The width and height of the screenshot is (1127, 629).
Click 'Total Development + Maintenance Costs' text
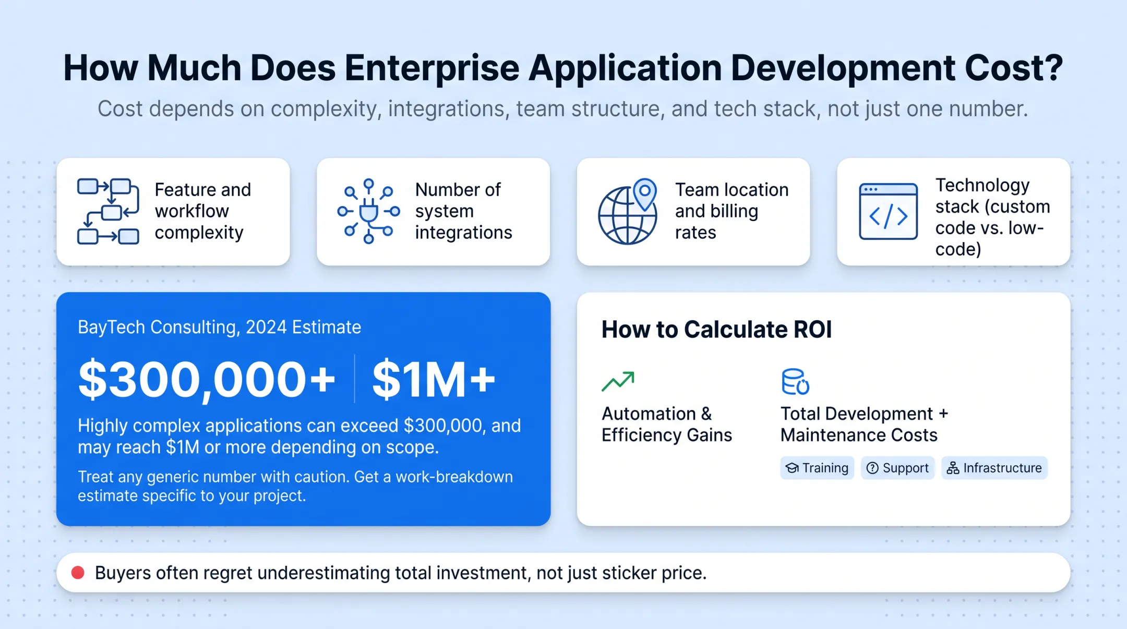[864, 425]
